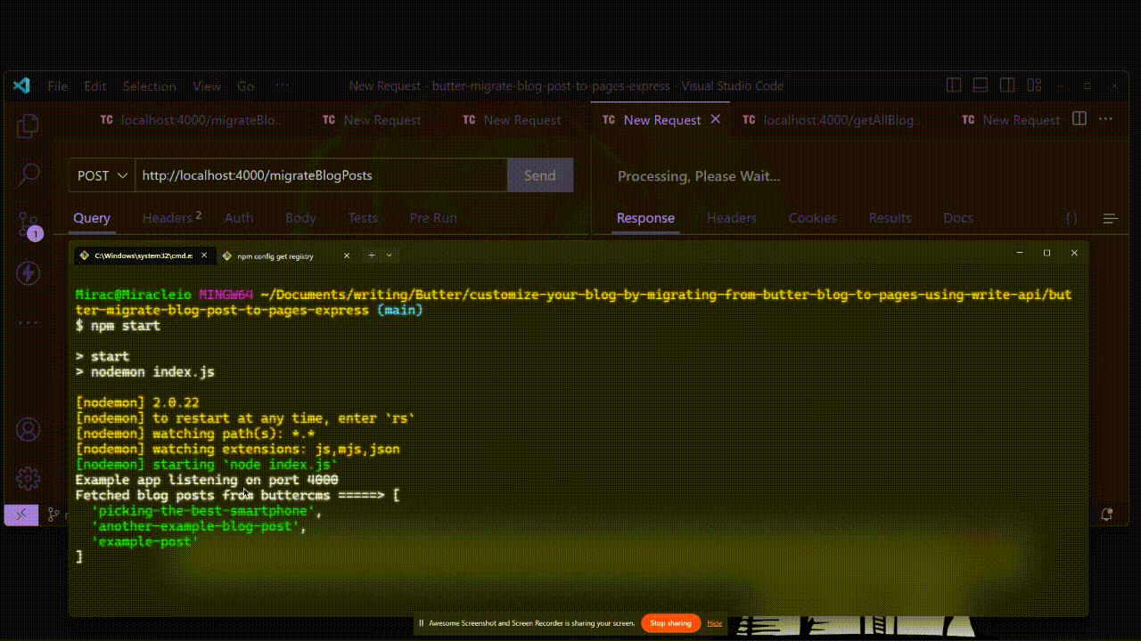
Task: Show additional views ellipsis in activity bar
Action: [28, 321]
